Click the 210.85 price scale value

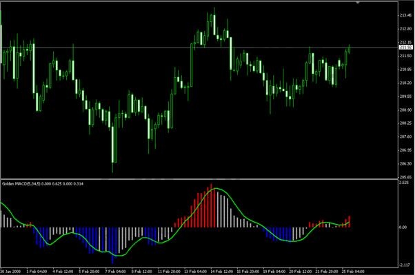point(406,70)
